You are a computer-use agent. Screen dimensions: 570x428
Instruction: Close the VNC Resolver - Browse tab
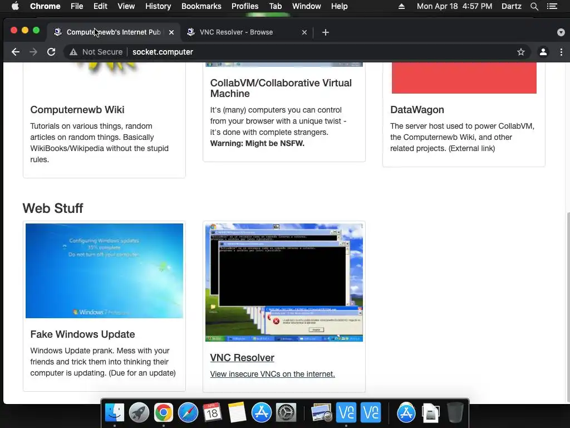(x=304, y=32)
